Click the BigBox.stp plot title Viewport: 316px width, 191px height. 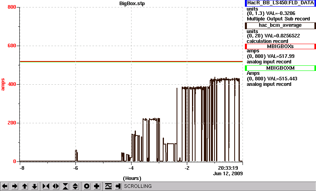coord(132,4)
